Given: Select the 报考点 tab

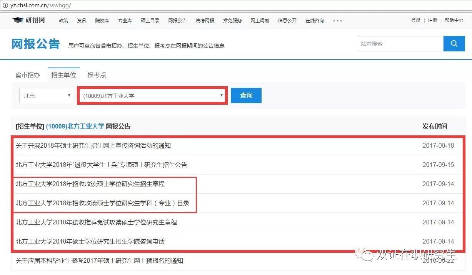Looking at the screenshot, I should click(97, 75).
